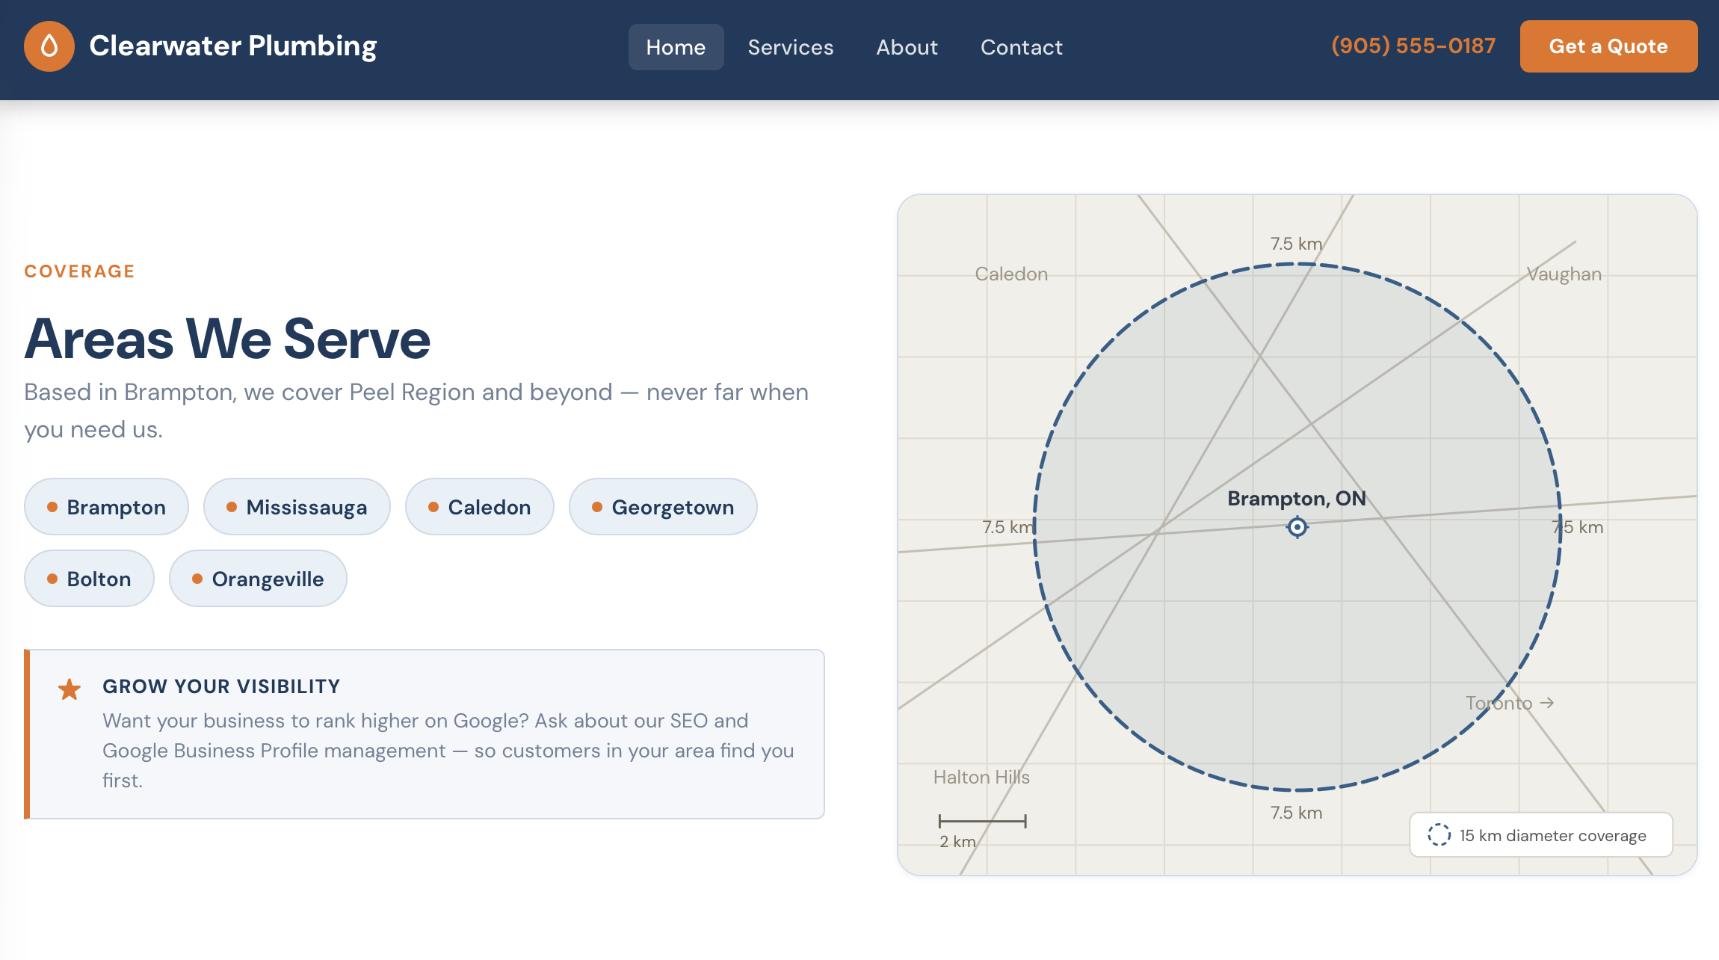Click the Toronto arrow label on map
This screenshot has width=1719, height=960.
tap(1510, 703)
